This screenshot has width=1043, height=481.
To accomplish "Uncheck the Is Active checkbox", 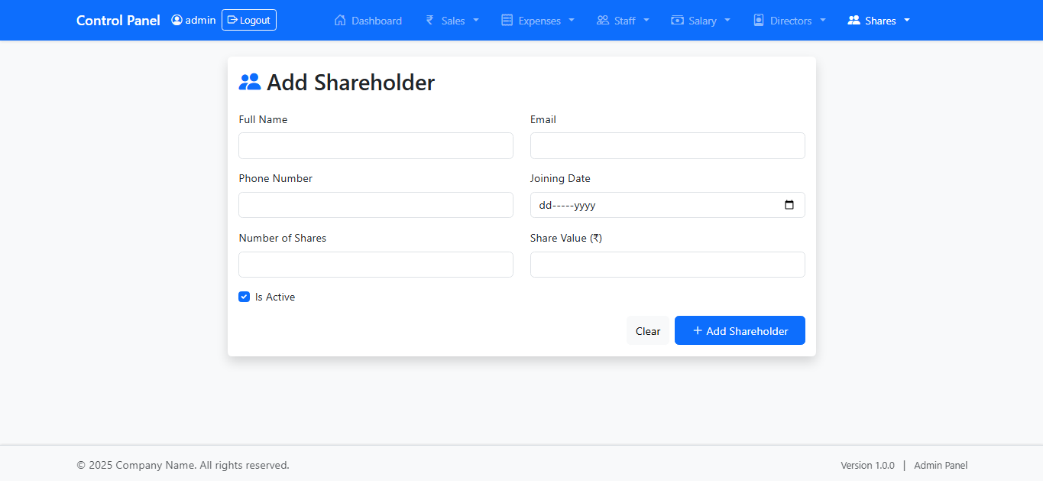I will tap(245, 297).
